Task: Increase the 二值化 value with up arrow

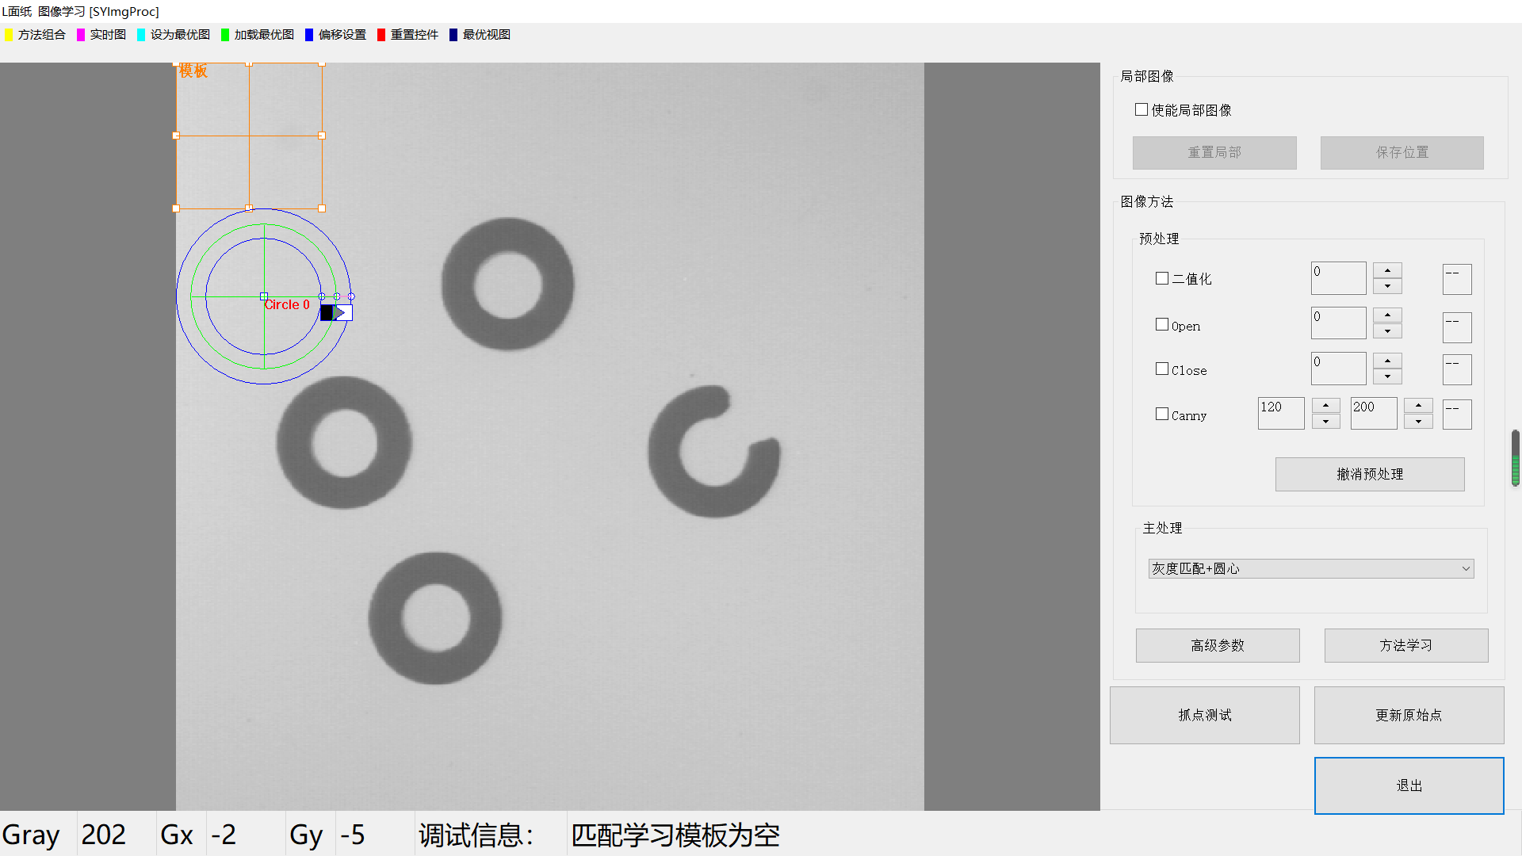Action: pos(1387,271)
